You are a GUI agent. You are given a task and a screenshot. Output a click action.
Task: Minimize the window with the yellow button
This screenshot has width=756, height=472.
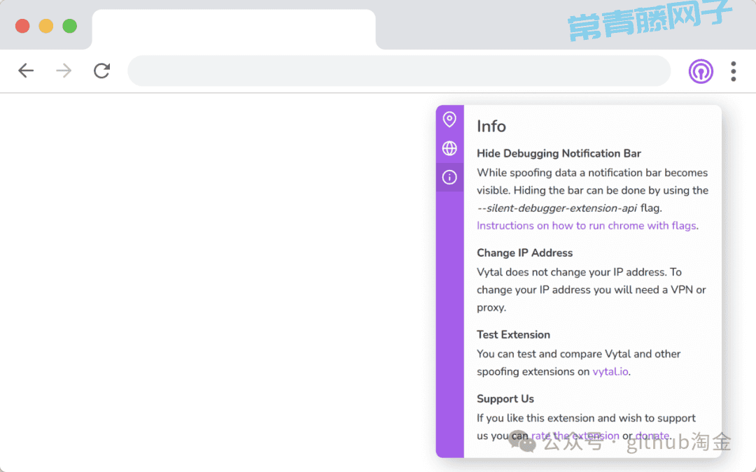click(x=46, y=26)
